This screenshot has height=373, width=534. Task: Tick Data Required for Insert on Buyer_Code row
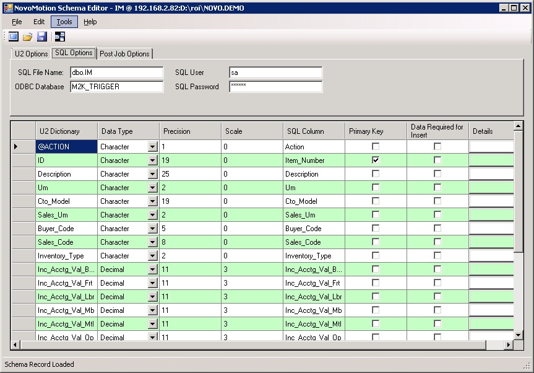pos(437,229)
